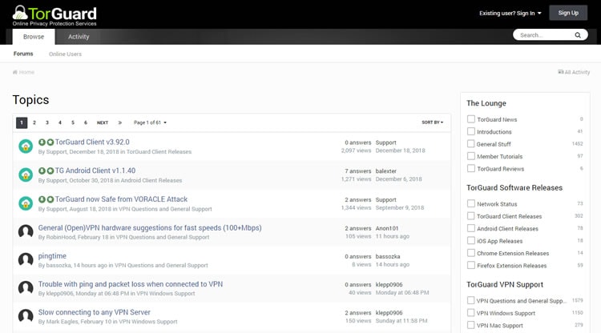The height and width of the screenshot is (333, 601).
Task: Open Support avatar beside TorGuard Client v3.92.0
Action: coord(26,146)
